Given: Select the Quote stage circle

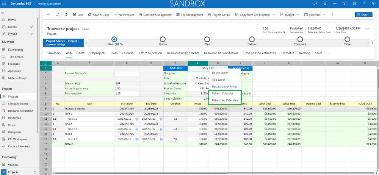Looking at the screenshot, I should (x=163, y=39).
